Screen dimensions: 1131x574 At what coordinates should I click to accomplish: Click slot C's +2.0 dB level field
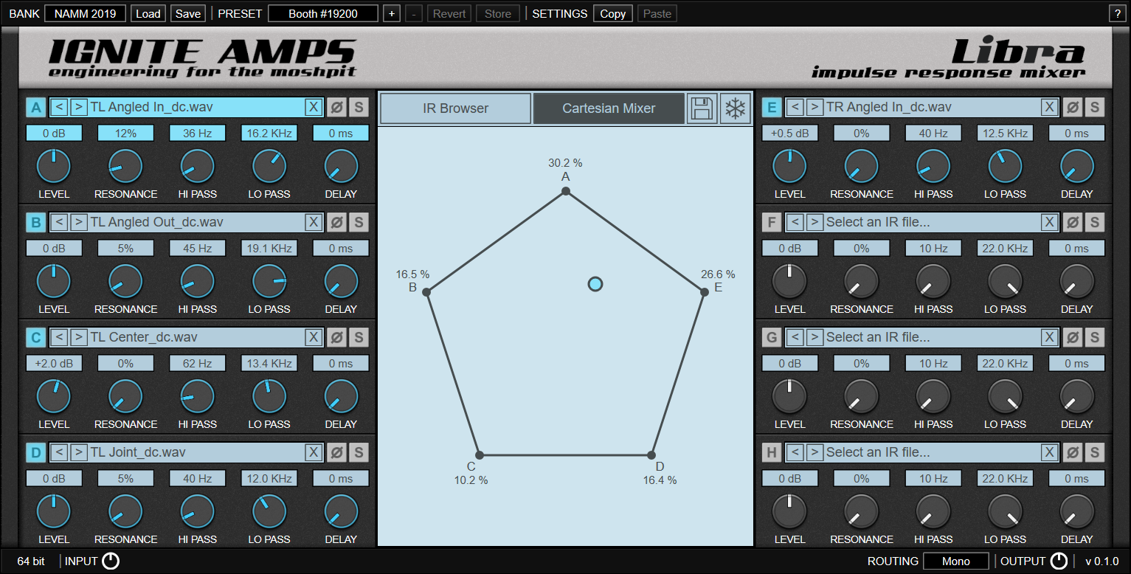click(x=53, y=364)
